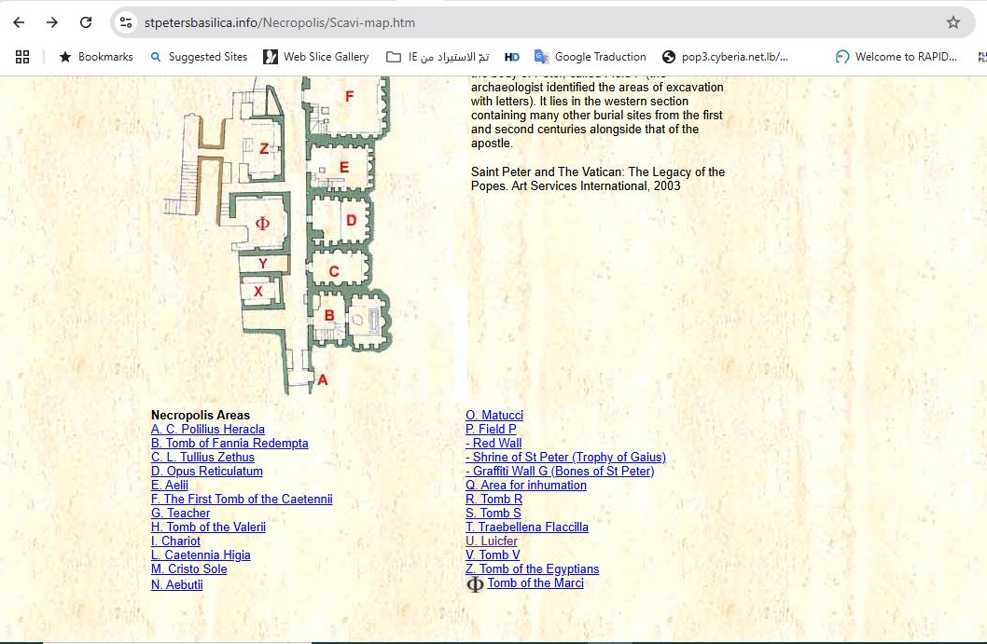Open the HD bookmark icon
The width and height of the screenshot is (987, 644).
pos(511,57)
